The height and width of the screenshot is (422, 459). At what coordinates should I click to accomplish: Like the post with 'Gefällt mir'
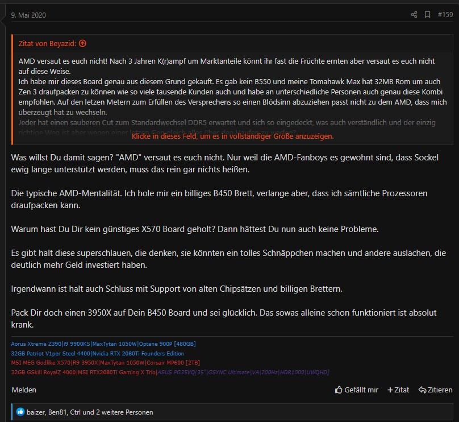357,390
